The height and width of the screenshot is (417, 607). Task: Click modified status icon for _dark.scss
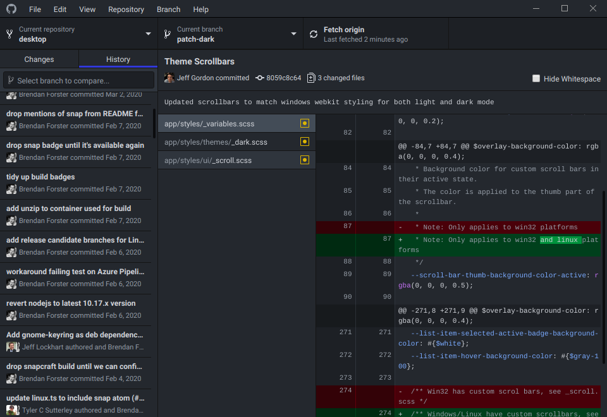point(305,142)
